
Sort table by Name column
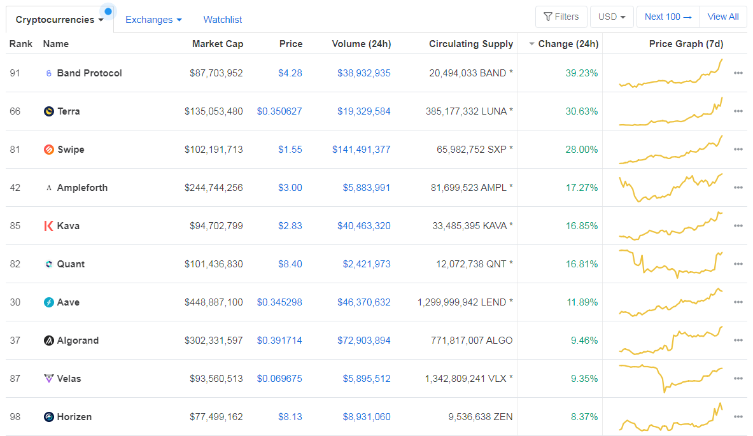56,44
